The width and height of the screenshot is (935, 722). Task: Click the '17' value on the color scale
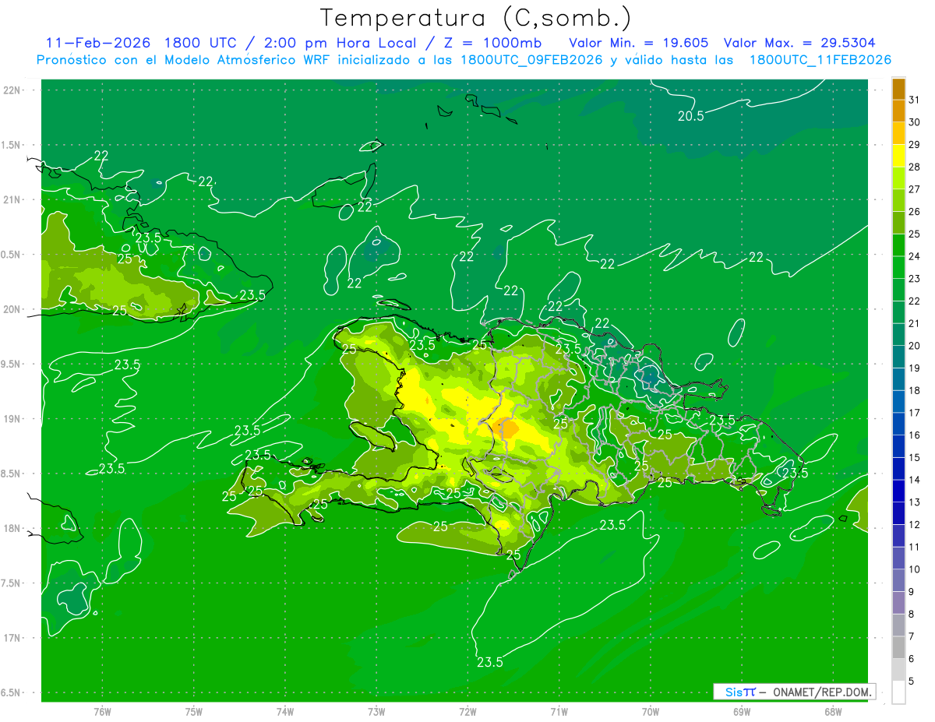[915, 413]
